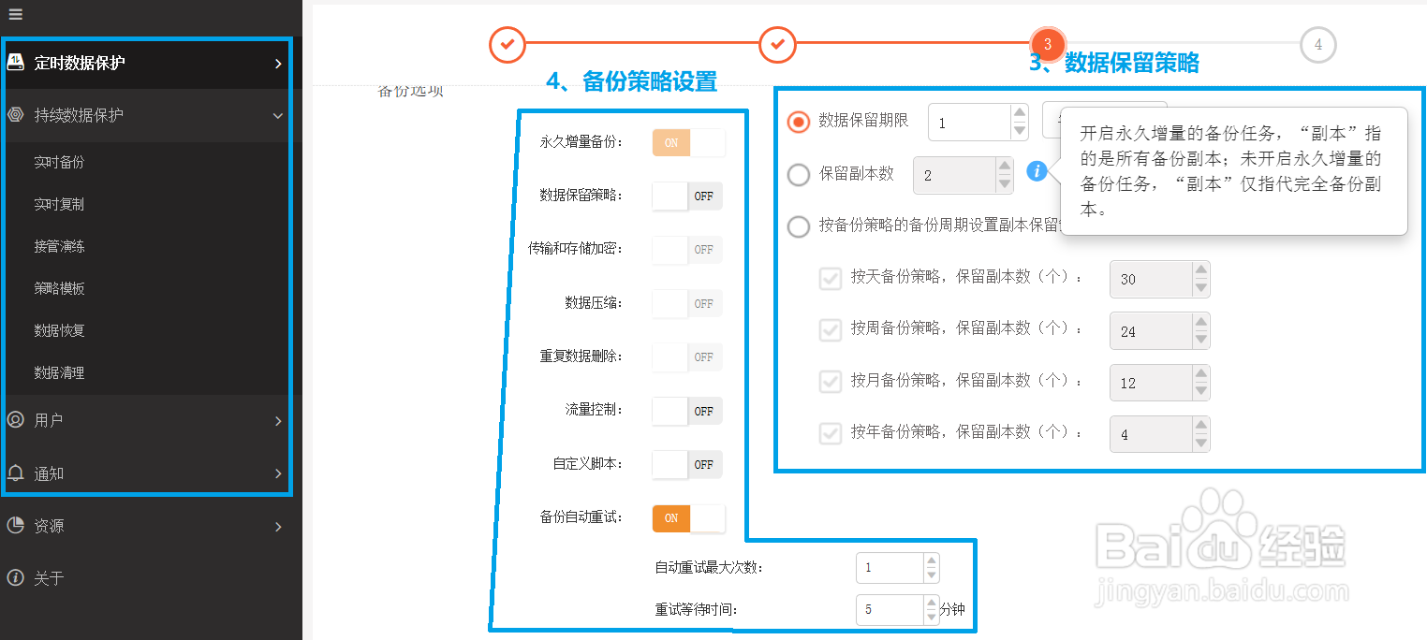The height and width of the screenshot is (640, 1427).
Task: Expand 通知 menu chevron
Action: pos(278,473)
